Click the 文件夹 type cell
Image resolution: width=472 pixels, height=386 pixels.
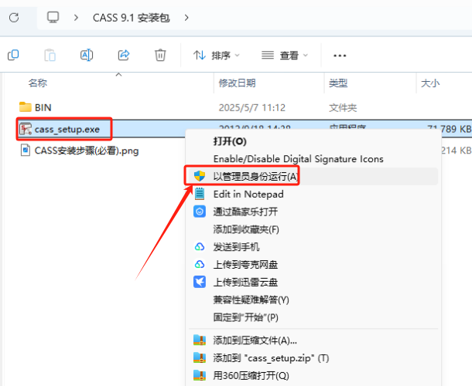[343, 107]
